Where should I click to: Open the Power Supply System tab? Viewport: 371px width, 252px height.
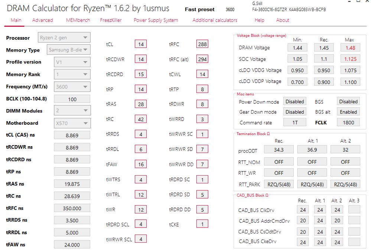tap(156, 20)
